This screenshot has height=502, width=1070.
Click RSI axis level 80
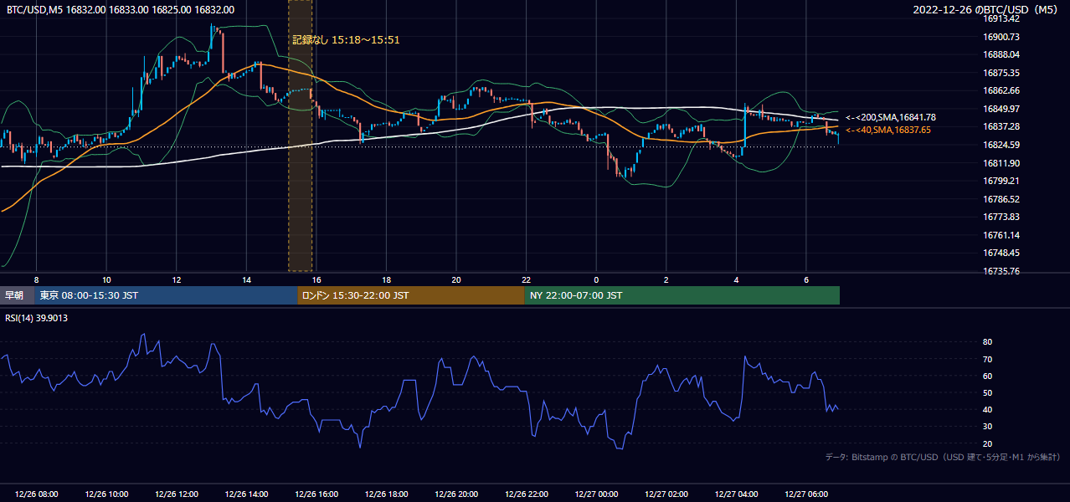click(987, 342)
